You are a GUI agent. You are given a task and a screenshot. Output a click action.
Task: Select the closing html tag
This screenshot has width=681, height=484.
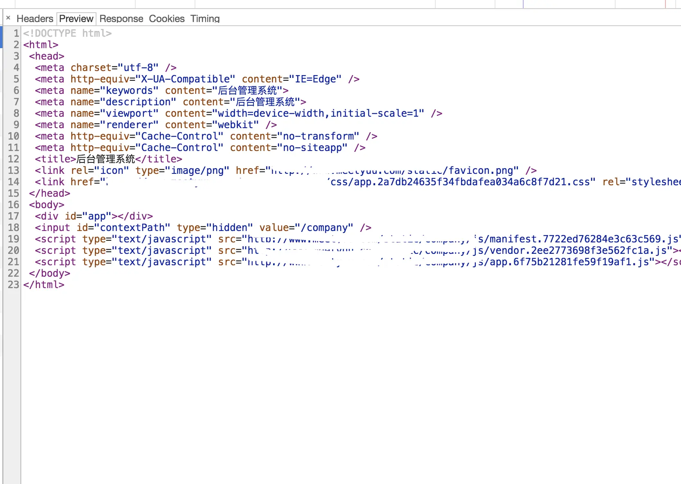pyautogui.click(x=44, y=284)
